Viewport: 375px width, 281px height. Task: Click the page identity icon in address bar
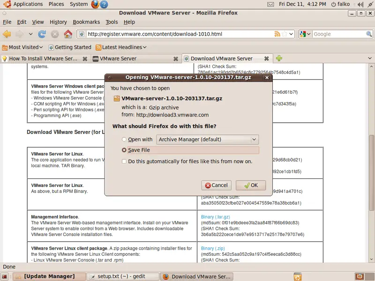(x=82, y=34)
